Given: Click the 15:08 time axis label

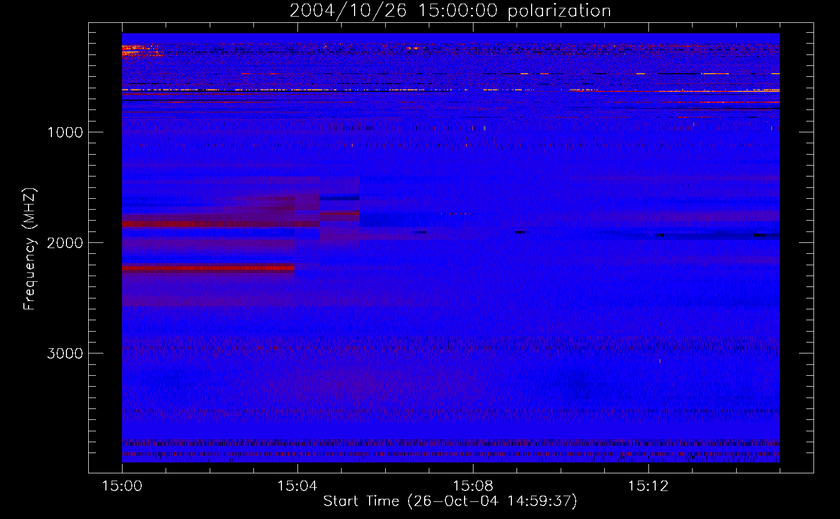Looking at the screenshot, I should (x=472, y=486).
